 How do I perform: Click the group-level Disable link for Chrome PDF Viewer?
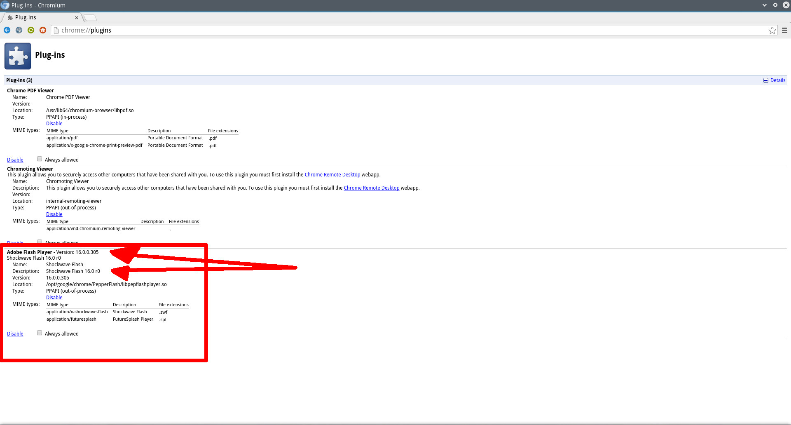coord(15,160)
